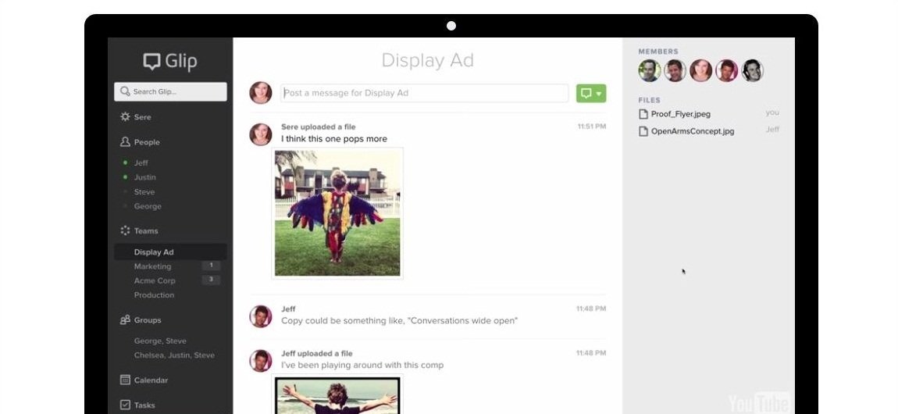Open the Tasks section
Screen dimensions: 898x414
[144, 405]
